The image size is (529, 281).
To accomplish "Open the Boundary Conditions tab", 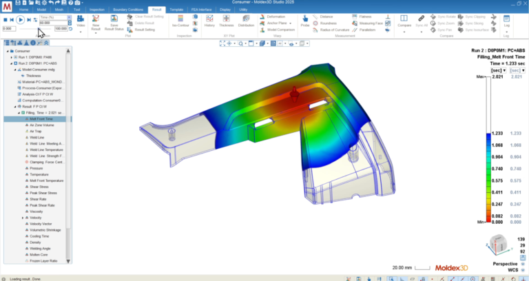I will pyautogui.click(x=128, y=10).
